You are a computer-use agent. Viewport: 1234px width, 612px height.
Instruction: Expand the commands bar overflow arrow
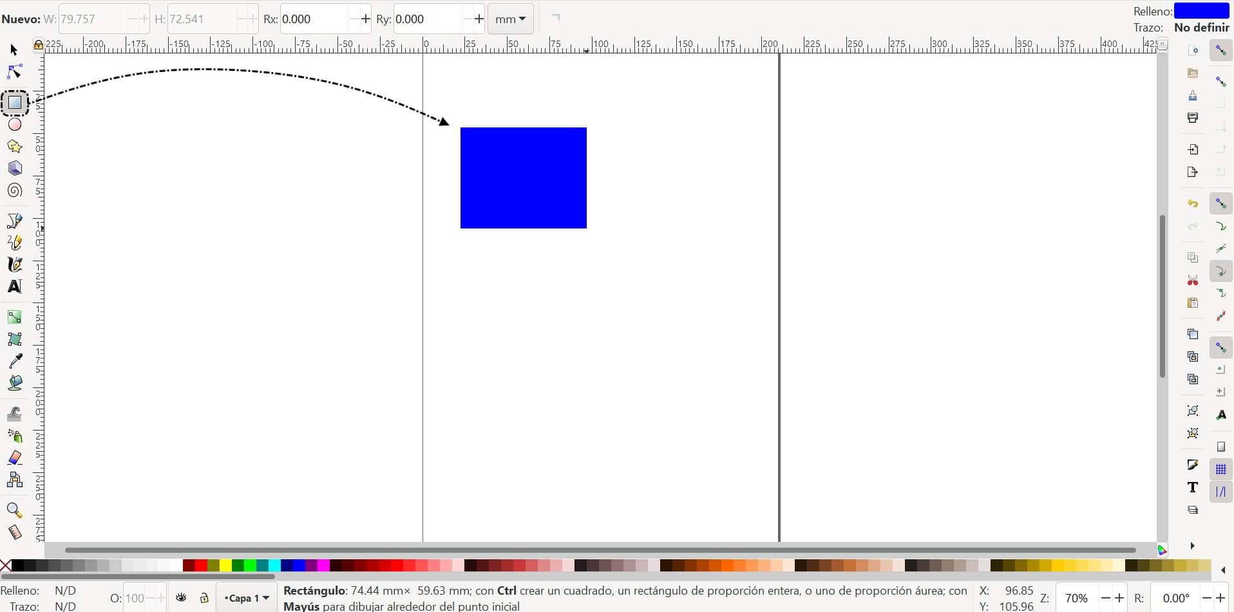click(1192, 546)
